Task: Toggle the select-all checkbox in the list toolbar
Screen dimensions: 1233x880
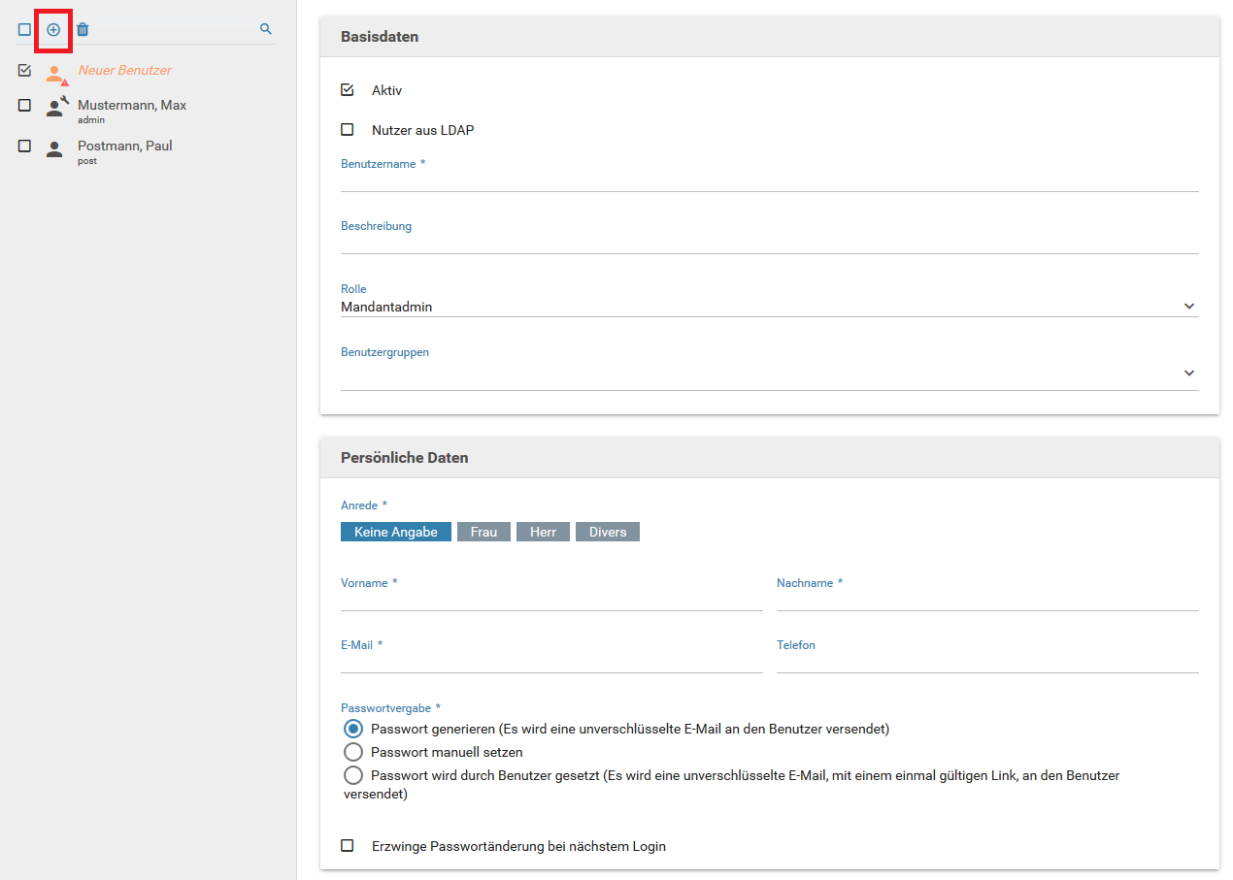Action: 25,30
